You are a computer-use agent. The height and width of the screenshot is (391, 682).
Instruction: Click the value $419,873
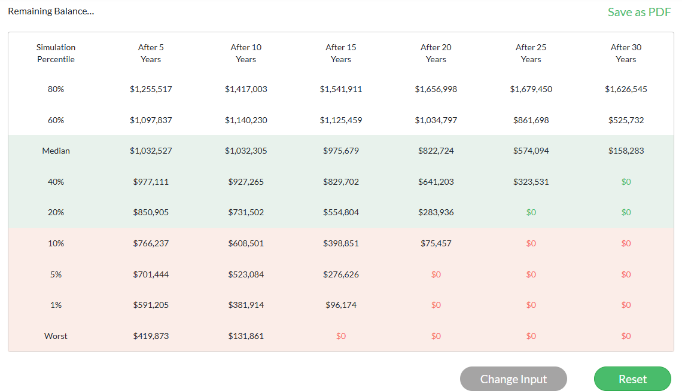(x=151, y=336)
